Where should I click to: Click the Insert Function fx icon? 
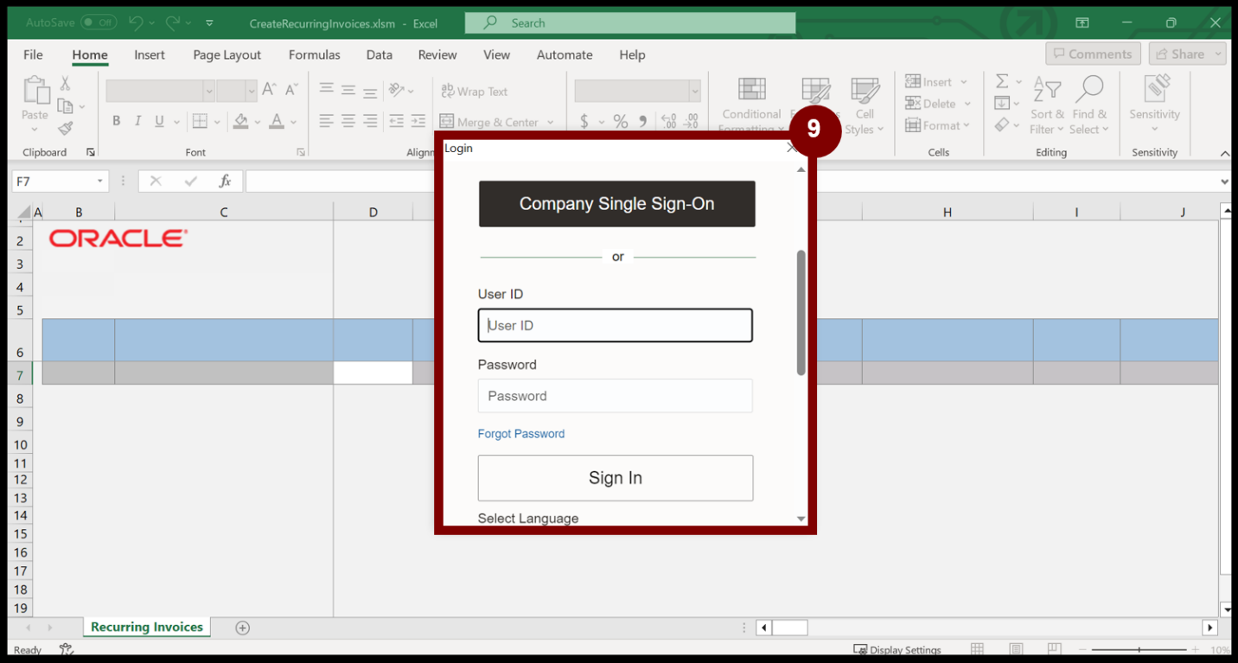pyautogui.click(x=225, y=181)
